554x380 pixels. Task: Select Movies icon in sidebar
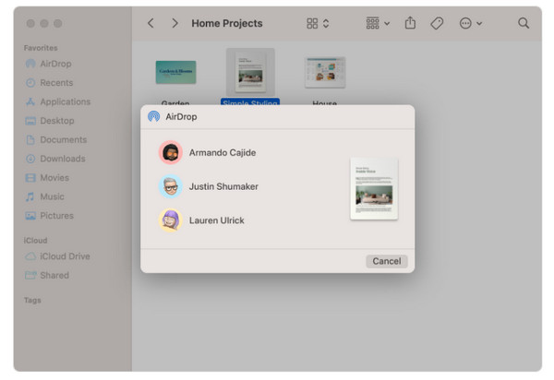30,177
